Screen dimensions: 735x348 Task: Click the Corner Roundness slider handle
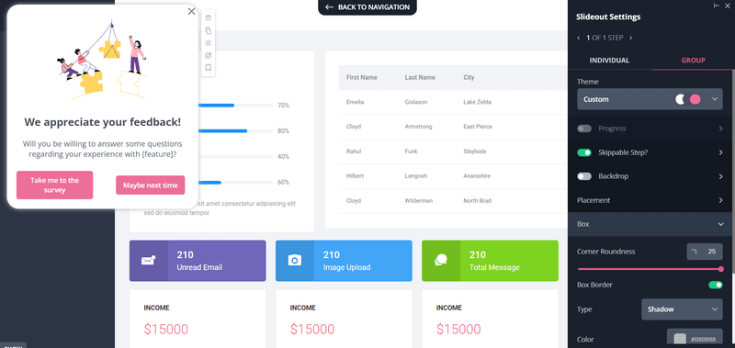(x=721, y=269)
